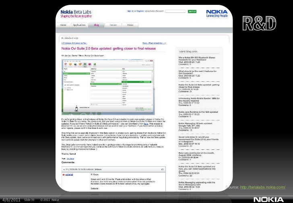Click the Register link
Image resolution: width=293 pixels, height=203 pixels.
click(140, 11)
